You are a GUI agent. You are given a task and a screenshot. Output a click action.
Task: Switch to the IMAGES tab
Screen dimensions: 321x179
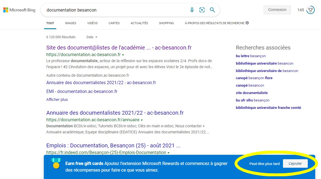pos(71,23)
